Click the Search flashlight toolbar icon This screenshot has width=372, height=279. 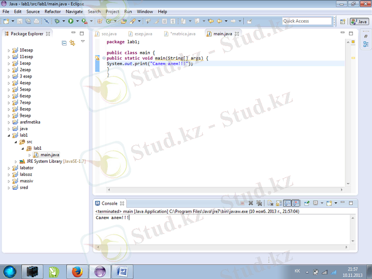[x=133, y=21]
